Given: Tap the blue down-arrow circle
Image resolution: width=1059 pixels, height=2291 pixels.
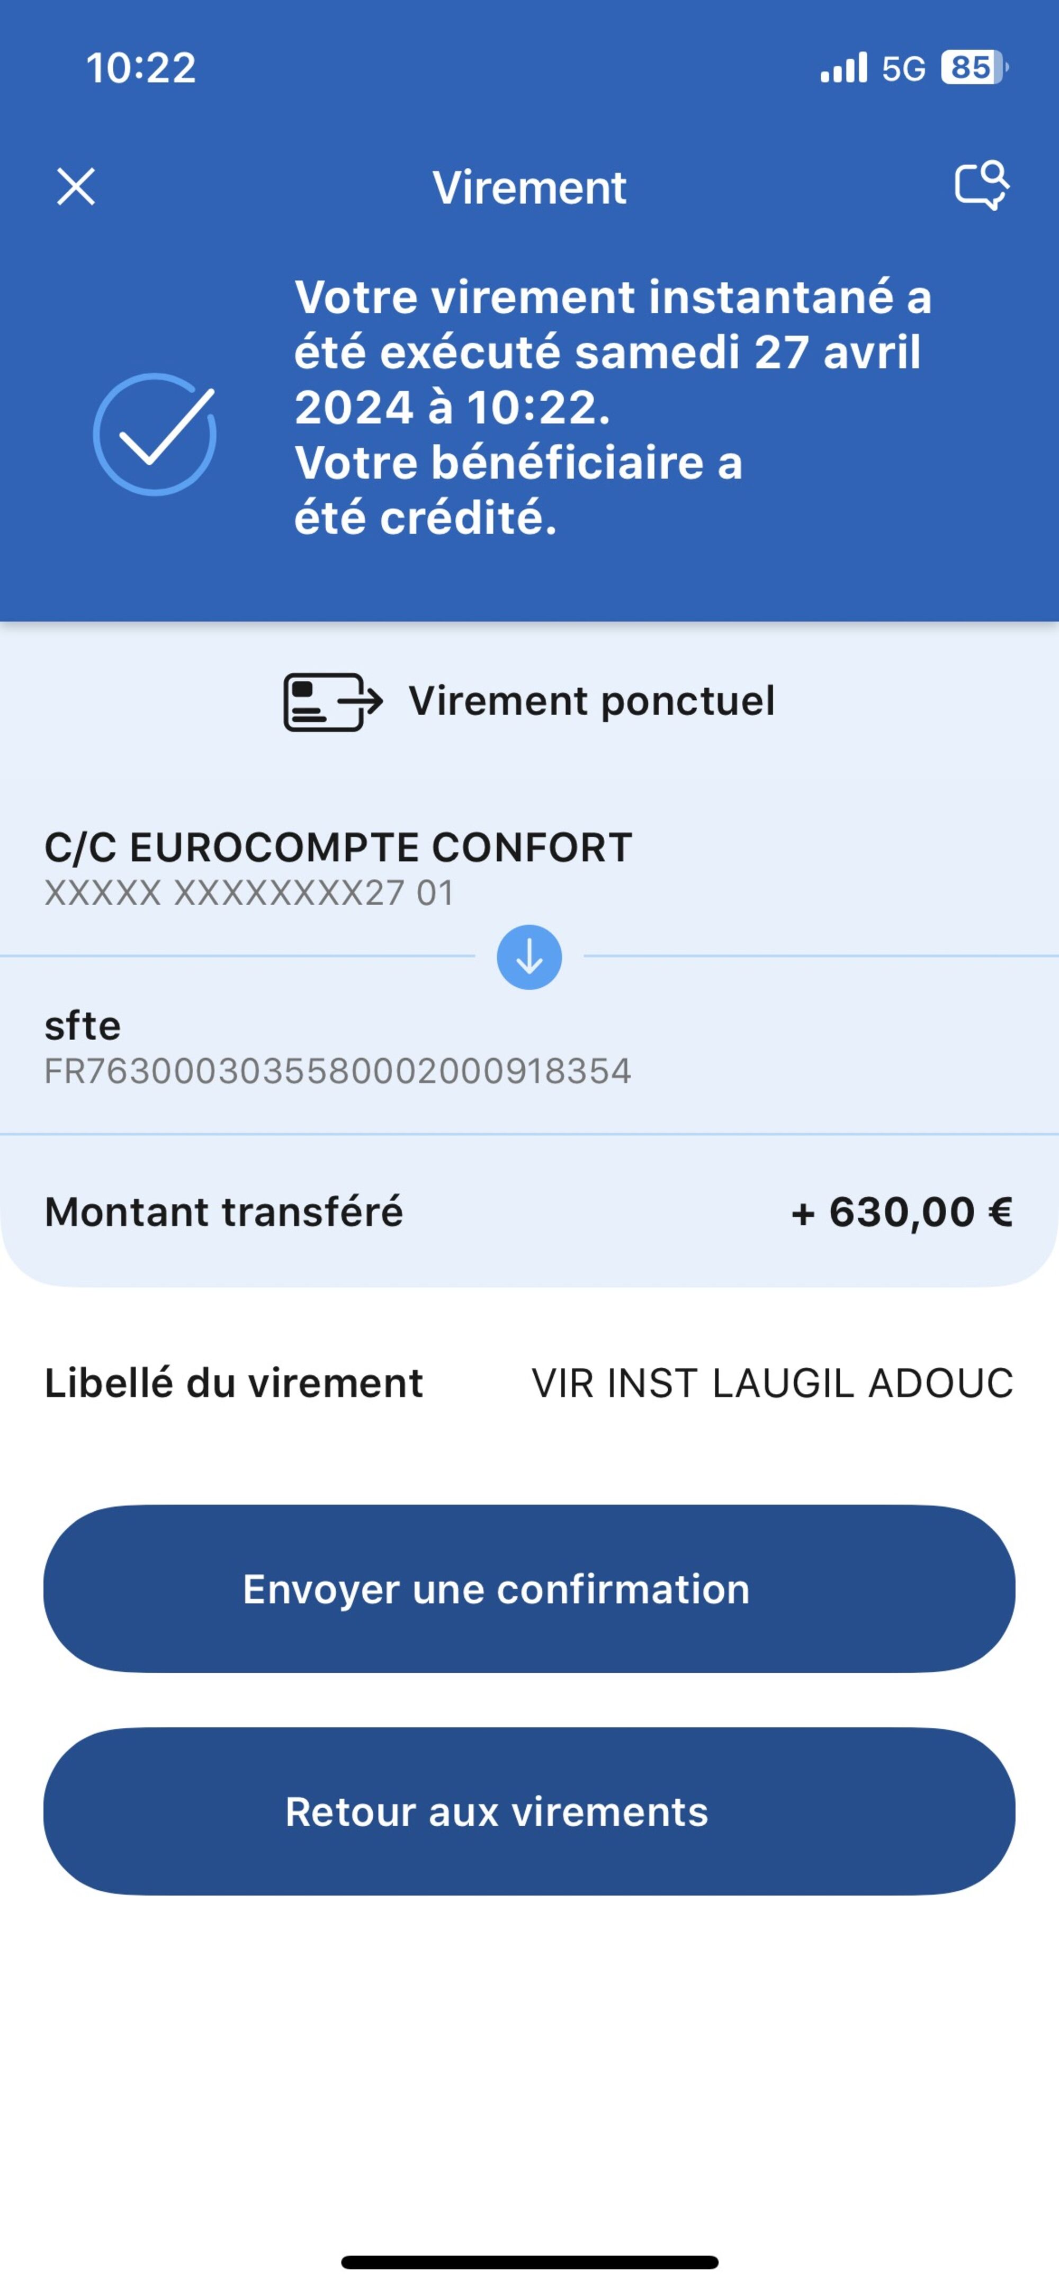Looking at the screenshot, I should point(529,957).
